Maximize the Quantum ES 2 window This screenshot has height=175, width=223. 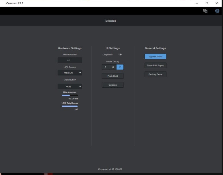click(207, 3)
